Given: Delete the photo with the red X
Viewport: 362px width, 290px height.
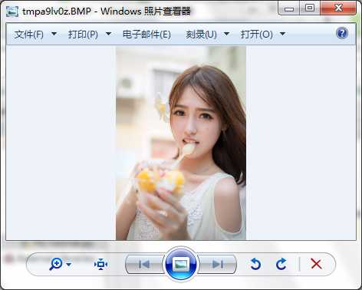Looking at the screenshot, I should click(x=316, y=264).
